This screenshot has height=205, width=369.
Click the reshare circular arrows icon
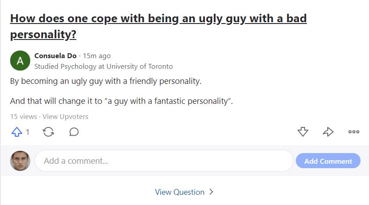point(48,132)
